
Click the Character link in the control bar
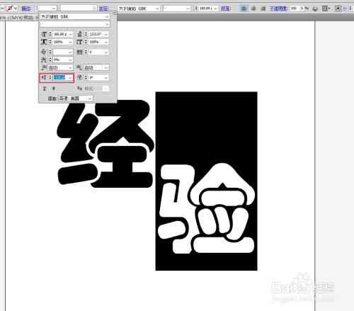coord(103,9)
